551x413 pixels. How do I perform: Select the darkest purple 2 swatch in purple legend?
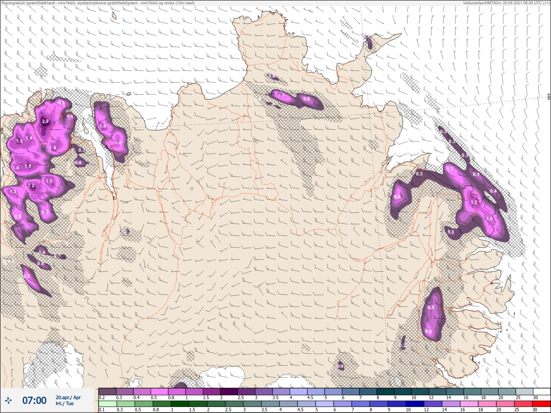tap(229, 391)
